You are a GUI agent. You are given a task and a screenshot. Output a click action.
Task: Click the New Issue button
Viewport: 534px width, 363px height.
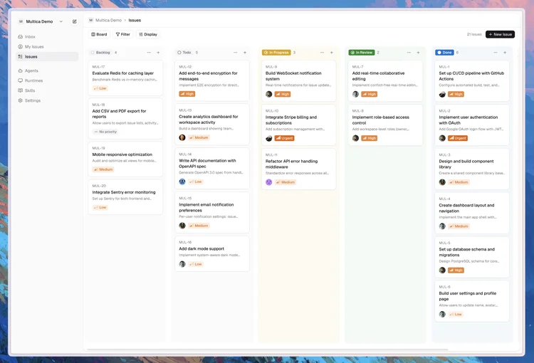click(500, 34)
